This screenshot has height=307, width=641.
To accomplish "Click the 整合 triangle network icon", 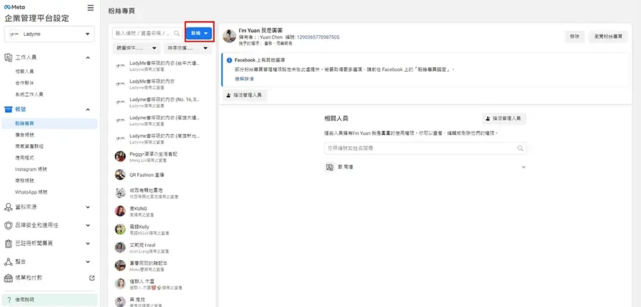I will [8, 261].
